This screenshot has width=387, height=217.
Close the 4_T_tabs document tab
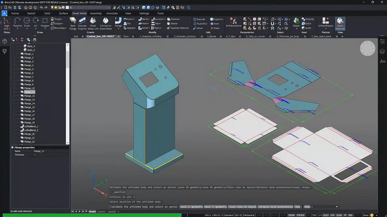click(240, 36)
